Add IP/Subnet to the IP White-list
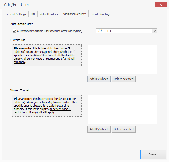The height and width of the screenshot is (162, 169). pyautogui.click(x=99, y=79)
